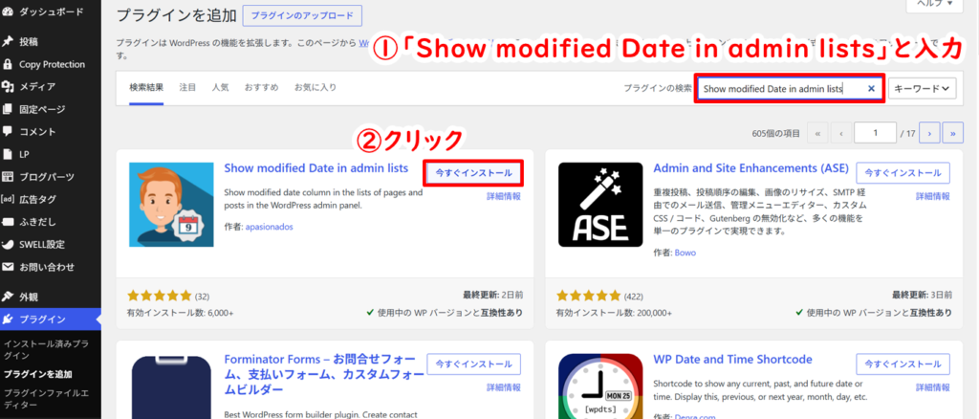Open author link apasionados

click(268, 227)
